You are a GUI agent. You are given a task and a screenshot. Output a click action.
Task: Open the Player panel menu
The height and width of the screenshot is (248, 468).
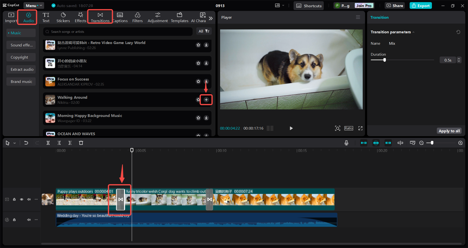pyautogui.click(x=358, y=17)
